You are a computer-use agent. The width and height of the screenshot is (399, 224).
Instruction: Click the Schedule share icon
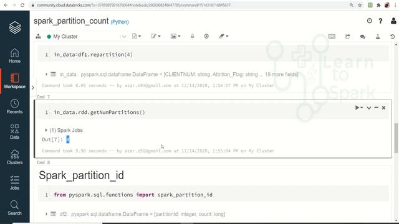click(347, 37)
